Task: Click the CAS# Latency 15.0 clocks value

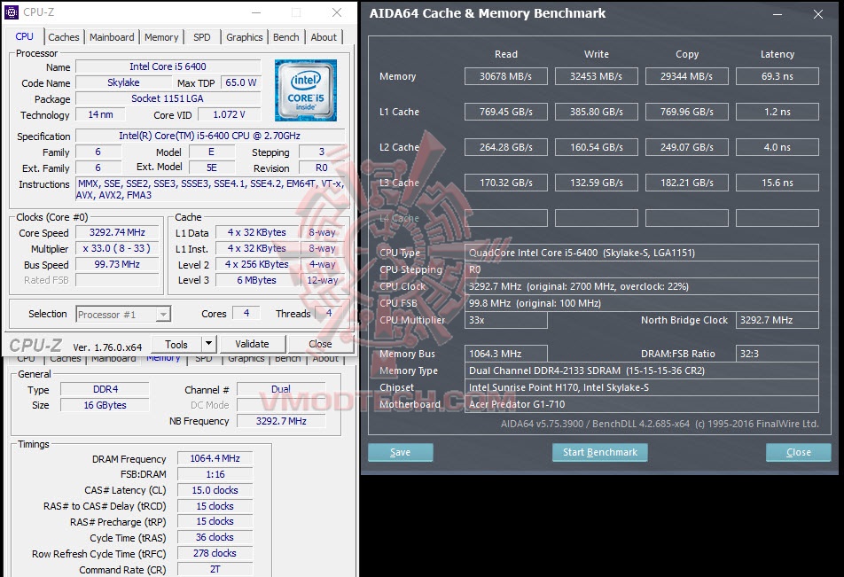Action: 215,490
